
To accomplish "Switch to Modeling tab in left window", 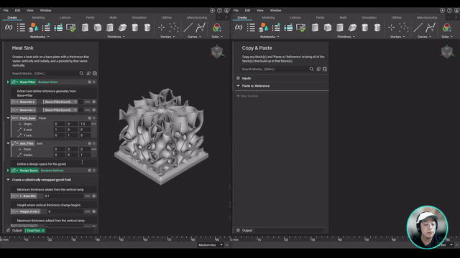I will (x=38, y=17).
